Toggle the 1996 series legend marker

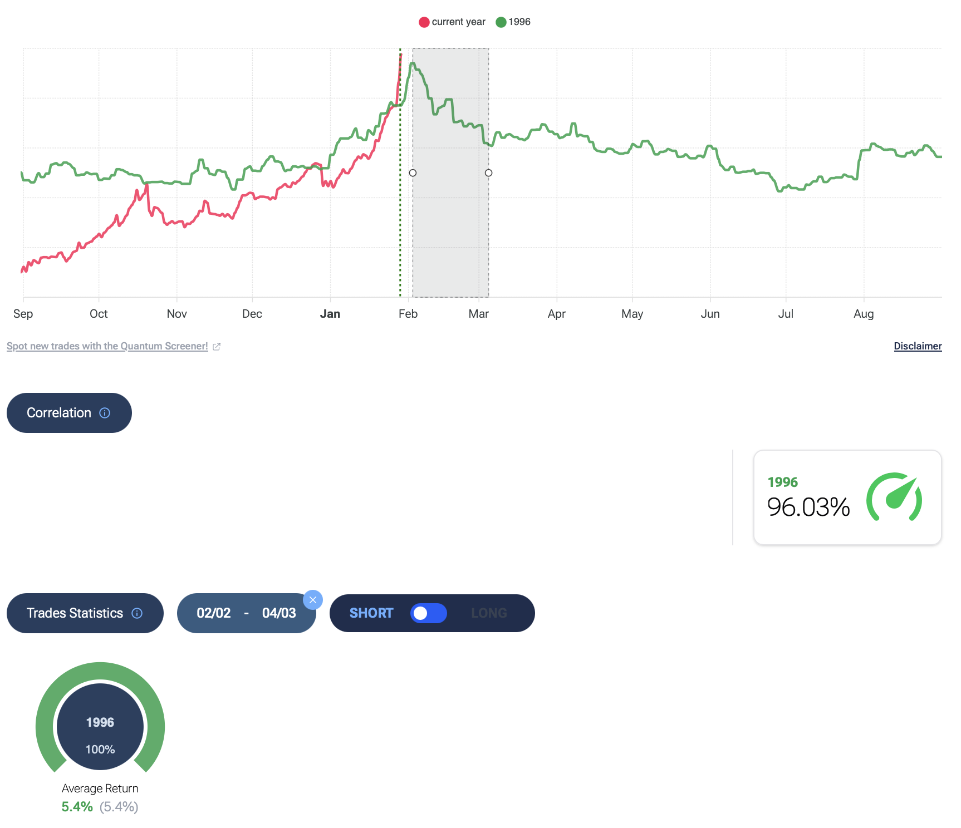501,22
